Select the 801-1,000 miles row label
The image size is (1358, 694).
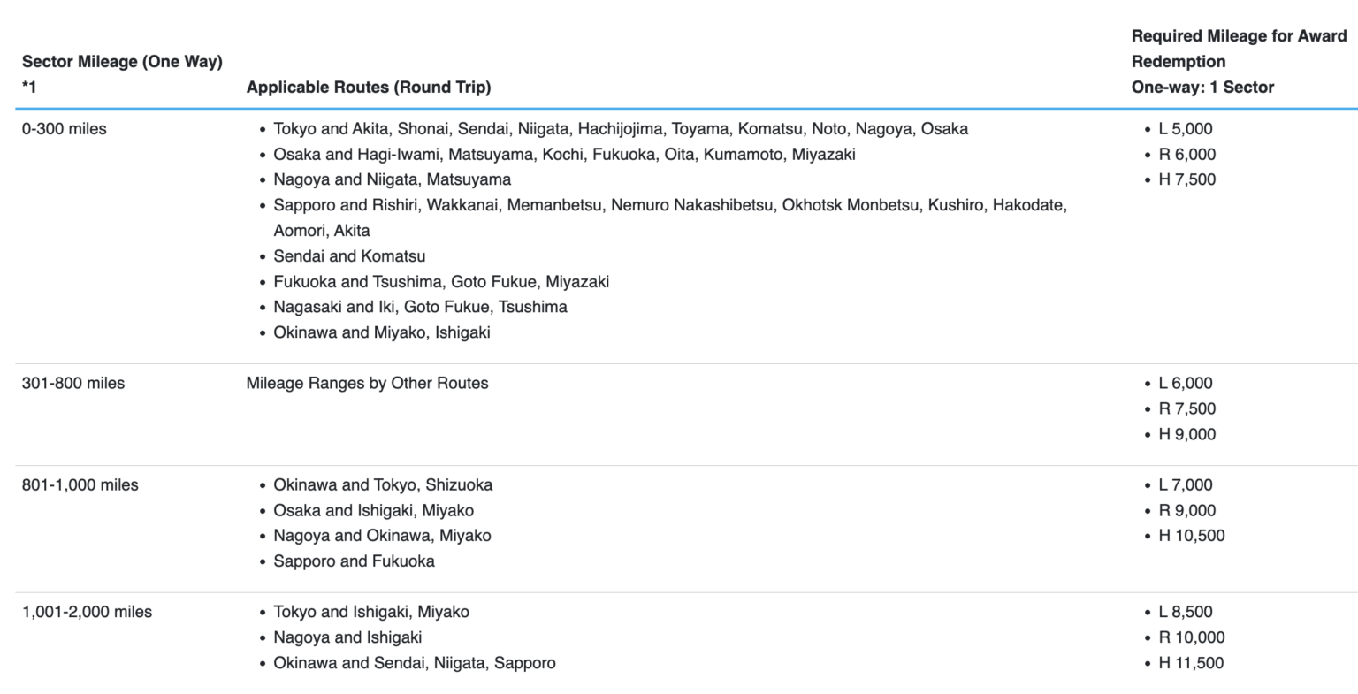click(x=80, y=485)
